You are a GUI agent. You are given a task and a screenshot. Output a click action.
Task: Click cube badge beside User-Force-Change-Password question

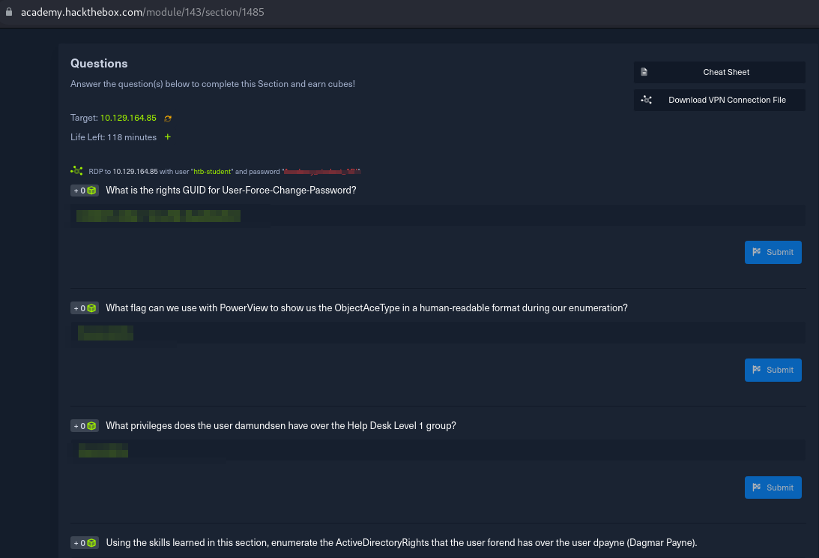point(85,190)
